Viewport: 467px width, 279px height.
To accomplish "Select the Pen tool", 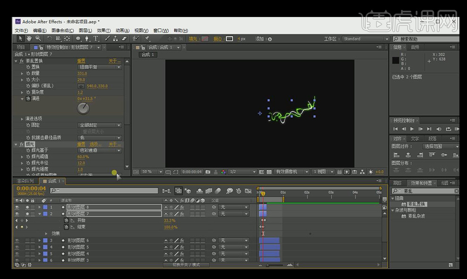I will coord(87,39).
